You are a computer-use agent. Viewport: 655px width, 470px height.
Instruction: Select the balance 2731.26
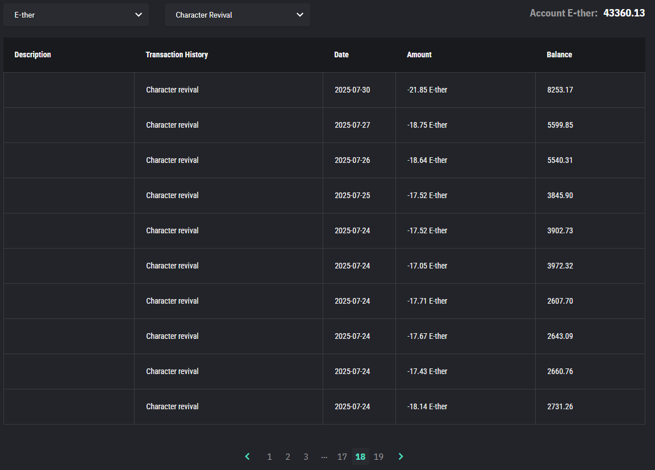(x=560, y=406)
